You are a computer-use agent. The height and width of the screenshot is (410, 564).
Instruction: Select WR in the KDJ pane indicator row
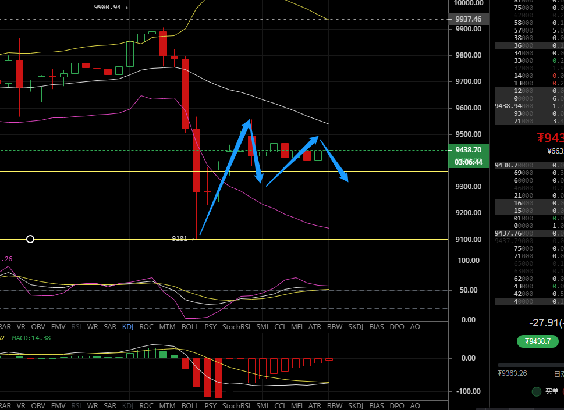point(93,327)
